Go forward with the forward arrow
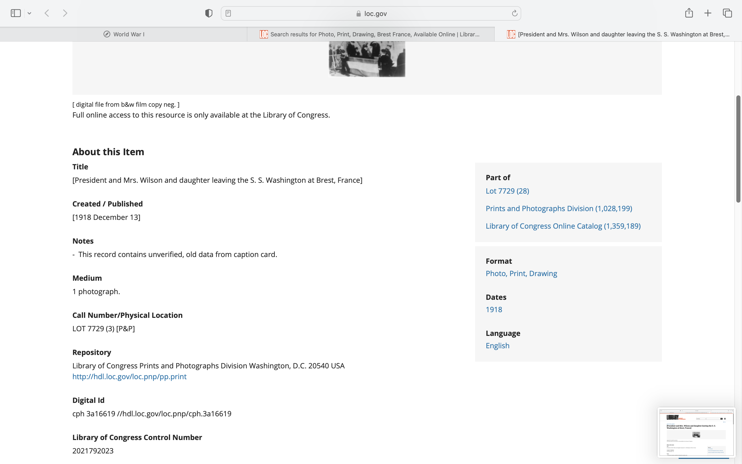Image resolution: width=742 pixels, height=464 pixels. point(65,13)
